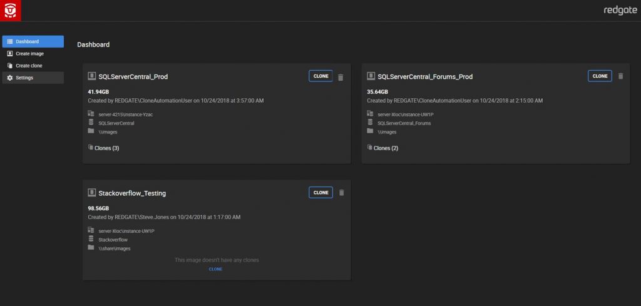The height and width of the screenshot is (306, 641).
Task: Click the clones icon beside Clones (2)
Action: (369, 147)
